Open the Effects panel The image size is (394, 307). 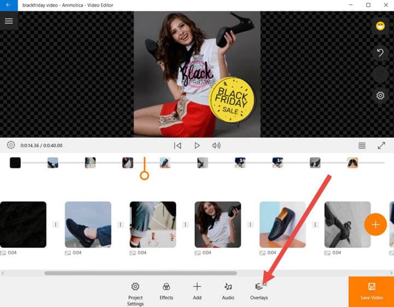click(x=166, y=291)
